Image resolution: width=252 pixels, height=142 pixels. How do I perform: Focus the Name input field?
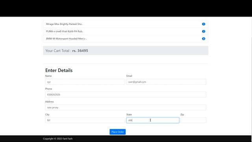tap(85, 82)
